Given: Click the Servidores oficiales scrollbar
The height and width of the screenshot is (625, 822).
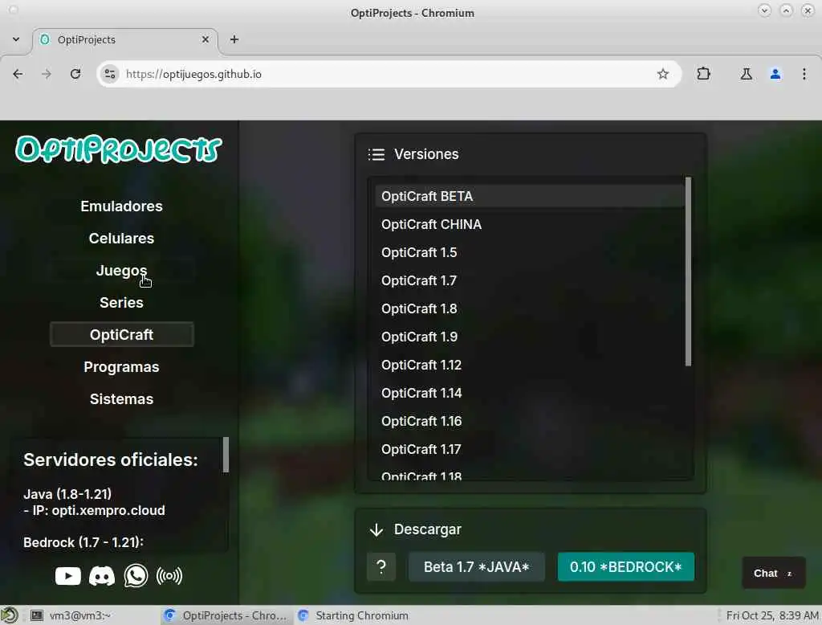Looking at the screenshot, I should (x=226, y=455).
